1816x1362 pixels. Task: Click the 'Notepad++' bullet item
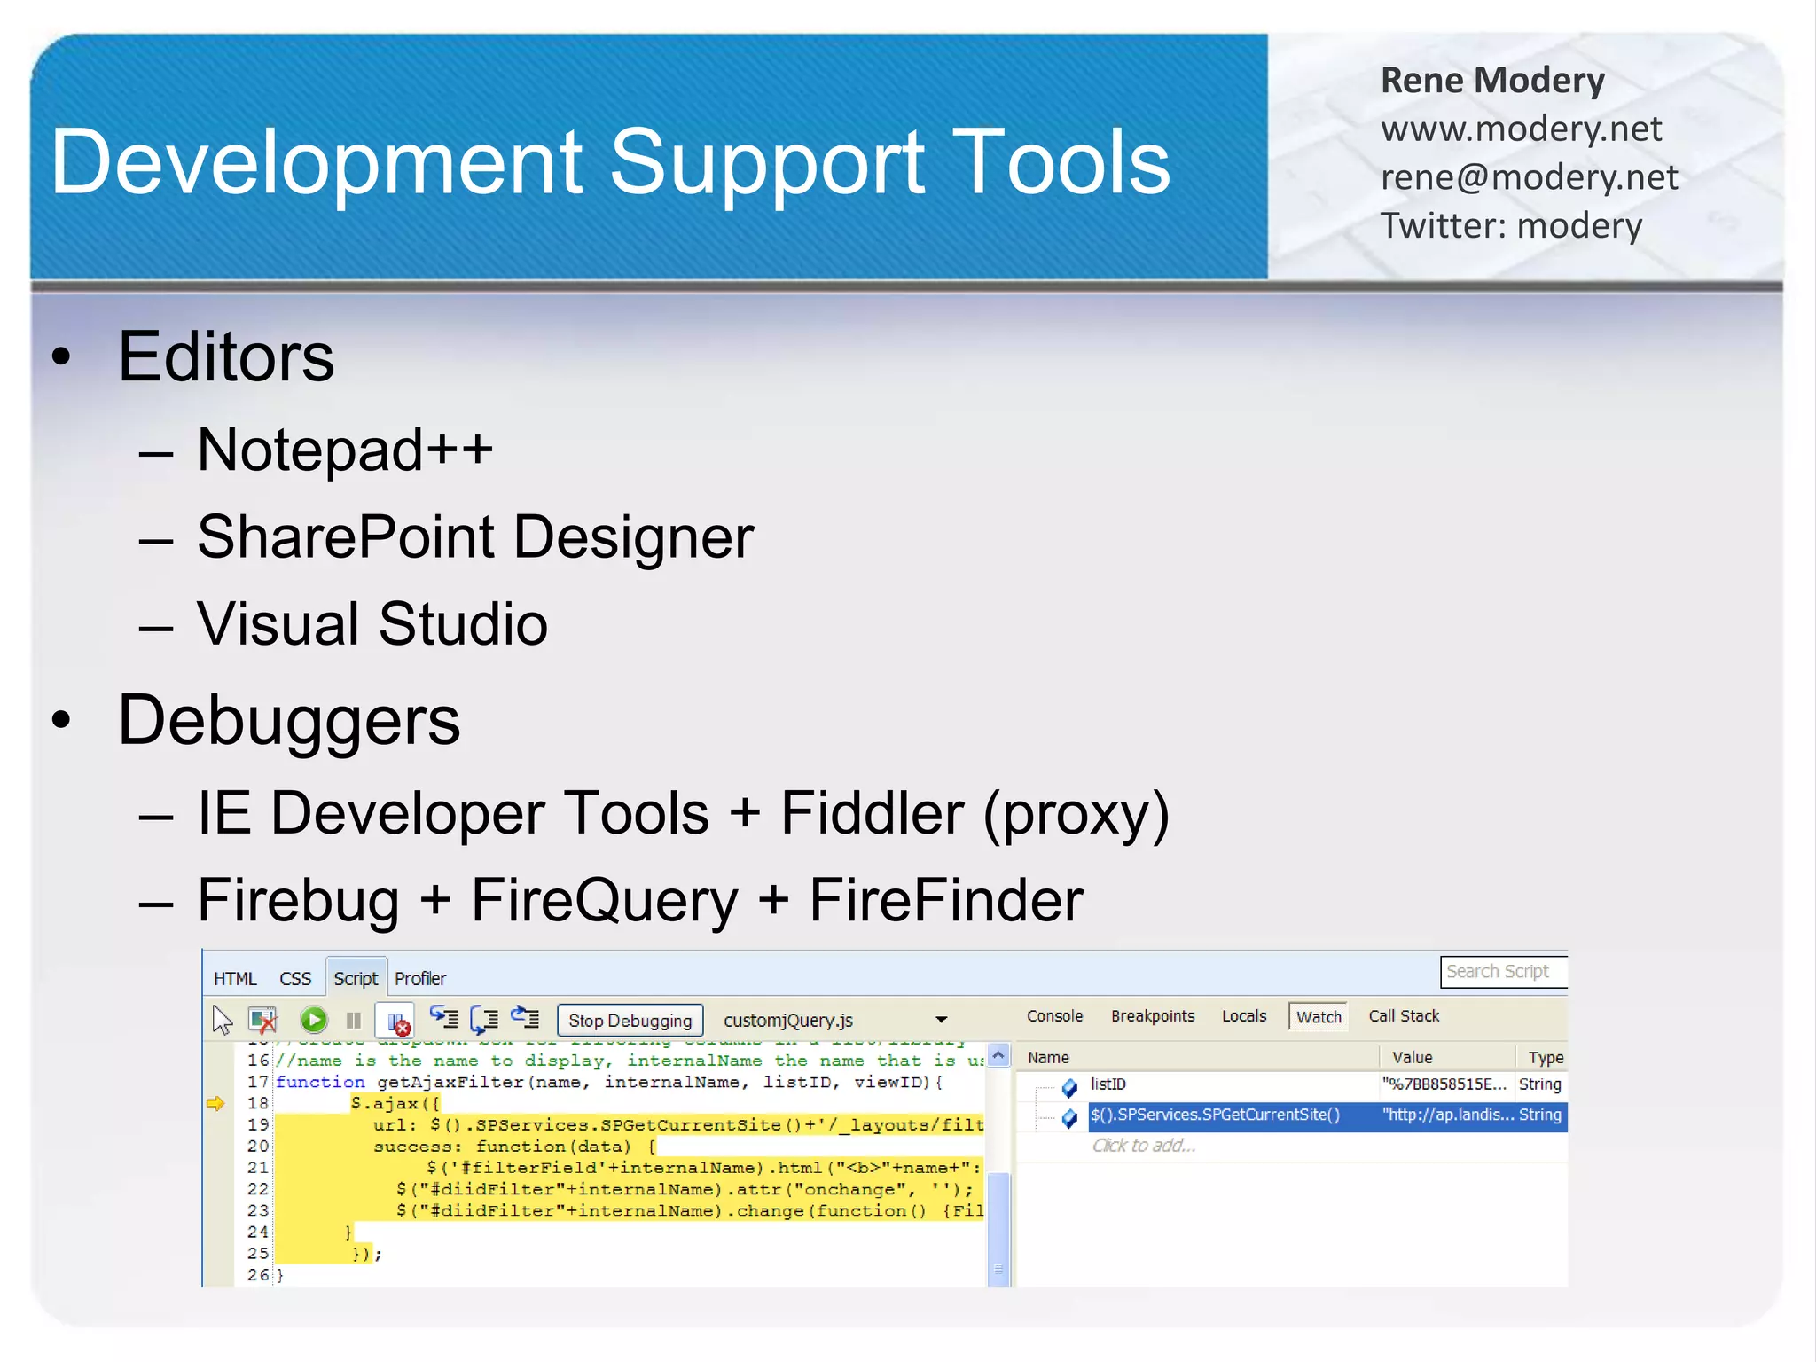tap(345, 450)
